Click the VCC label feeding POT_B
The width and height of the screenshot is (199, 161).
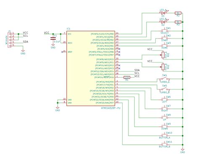click(150, 61)
